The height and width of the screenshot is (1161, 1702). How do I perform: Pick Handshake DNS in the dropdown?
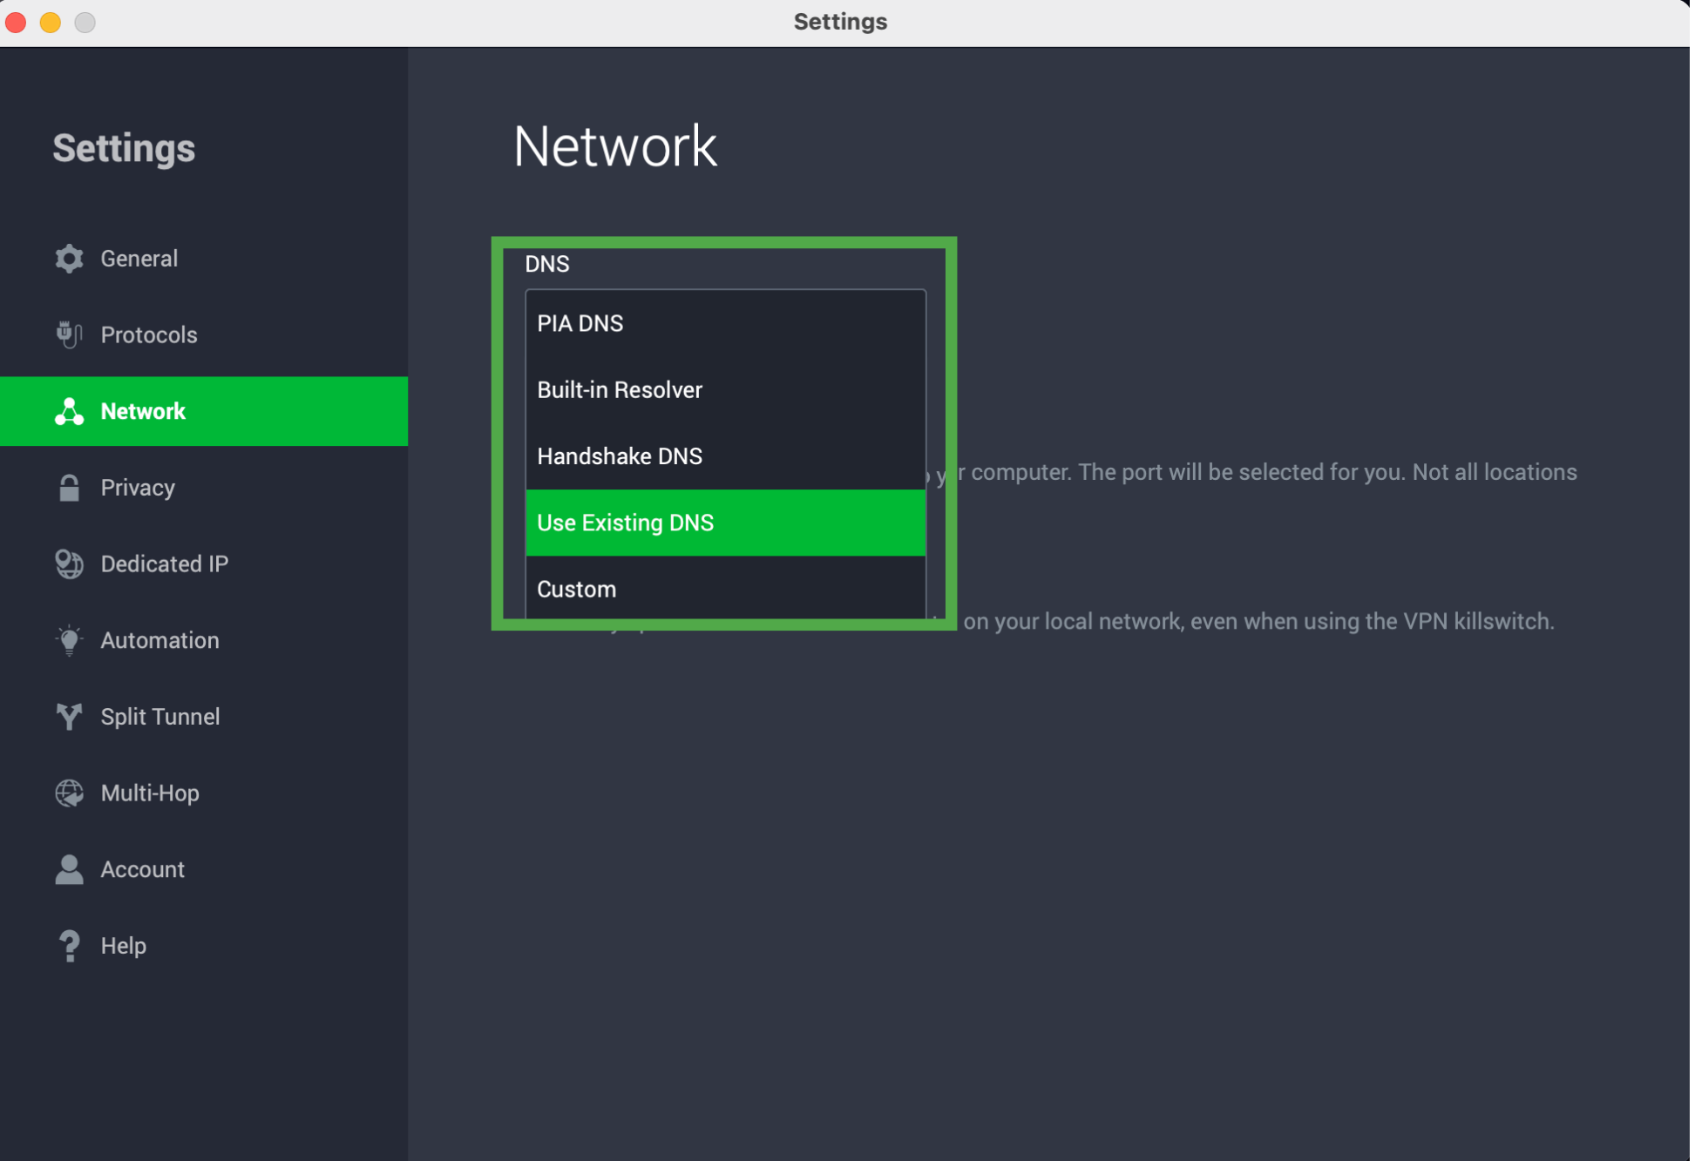(x=725, y=456)
